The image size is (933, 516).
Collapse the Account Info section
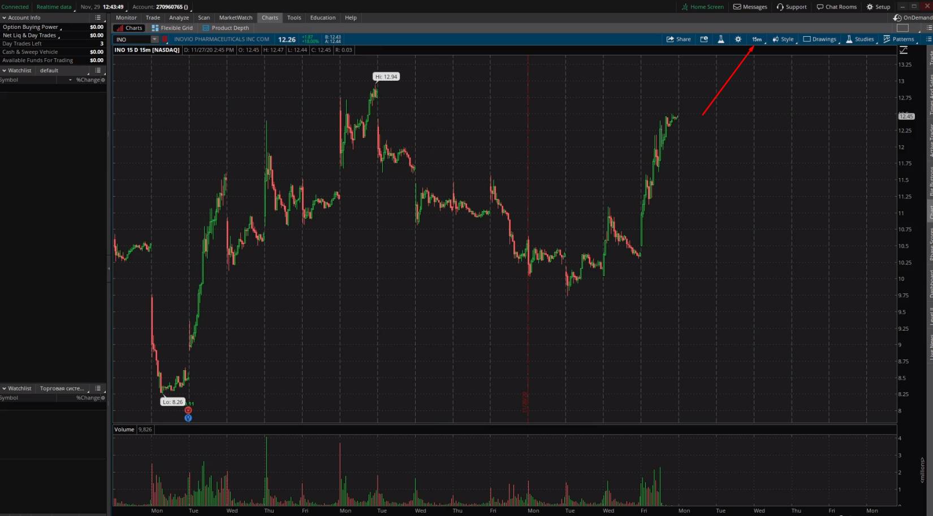4,18
